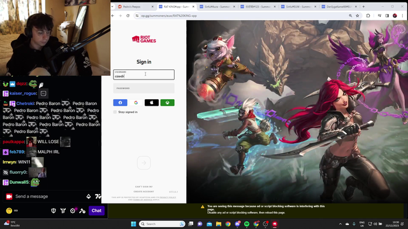408x229 pixels.
Task: Click the channel points icon in chat
Action: tap(9, 211)
